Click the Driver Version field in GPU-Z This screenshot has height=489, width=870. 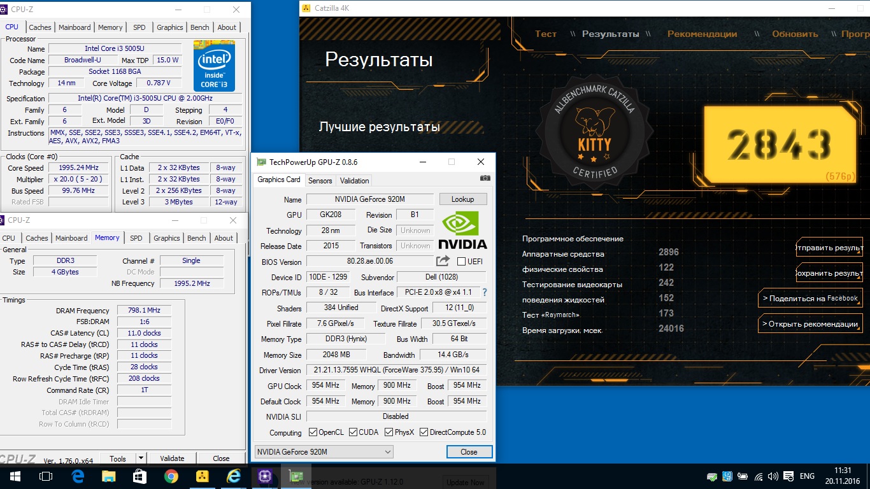click(396, 370)
